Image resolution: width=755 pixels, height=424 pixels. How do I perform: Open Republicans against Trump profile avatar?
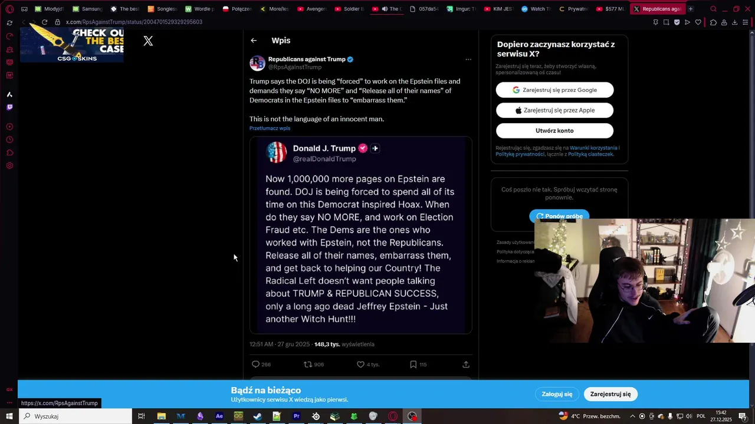coord(257,63)
